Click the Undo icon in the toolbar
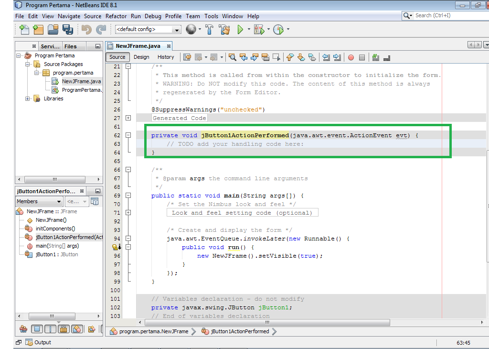Viewport: 489px width, 349px height. coord(86,29)
